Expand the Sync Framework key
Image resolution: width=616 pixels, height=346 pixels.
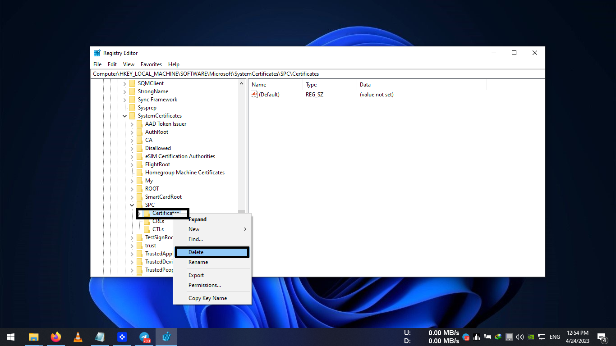coord(125,100)
